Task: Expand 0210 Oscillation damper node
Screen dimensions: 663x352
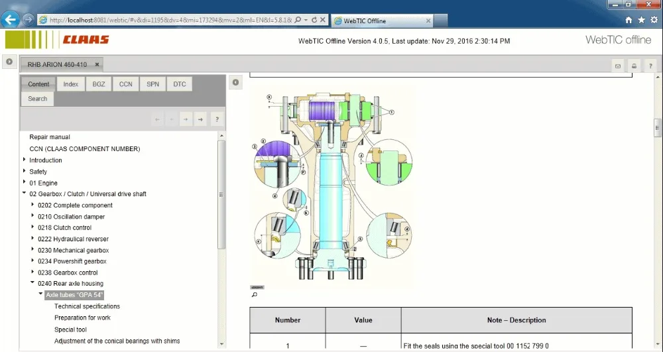Action: pyautogui.click(x=32, y=216)
